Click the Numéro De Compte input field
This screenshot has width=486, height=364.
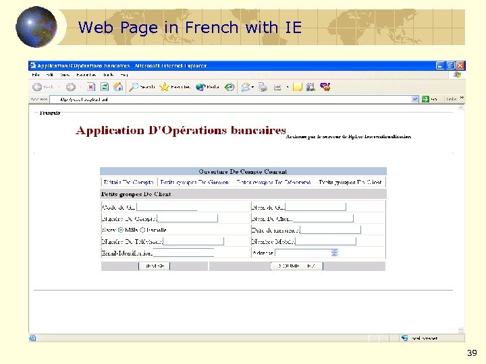(x=187, y=218)
